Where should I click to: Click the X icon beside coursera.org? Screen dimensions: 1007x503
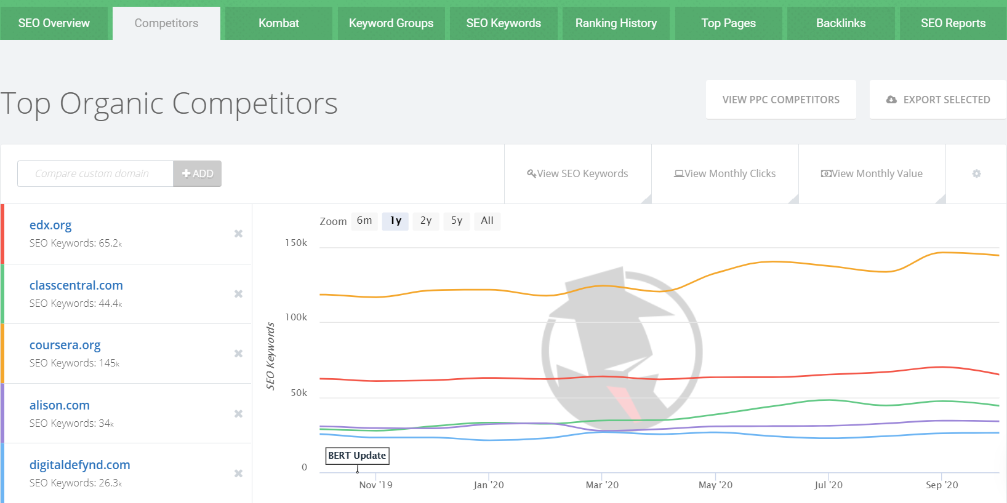(238, 354)
